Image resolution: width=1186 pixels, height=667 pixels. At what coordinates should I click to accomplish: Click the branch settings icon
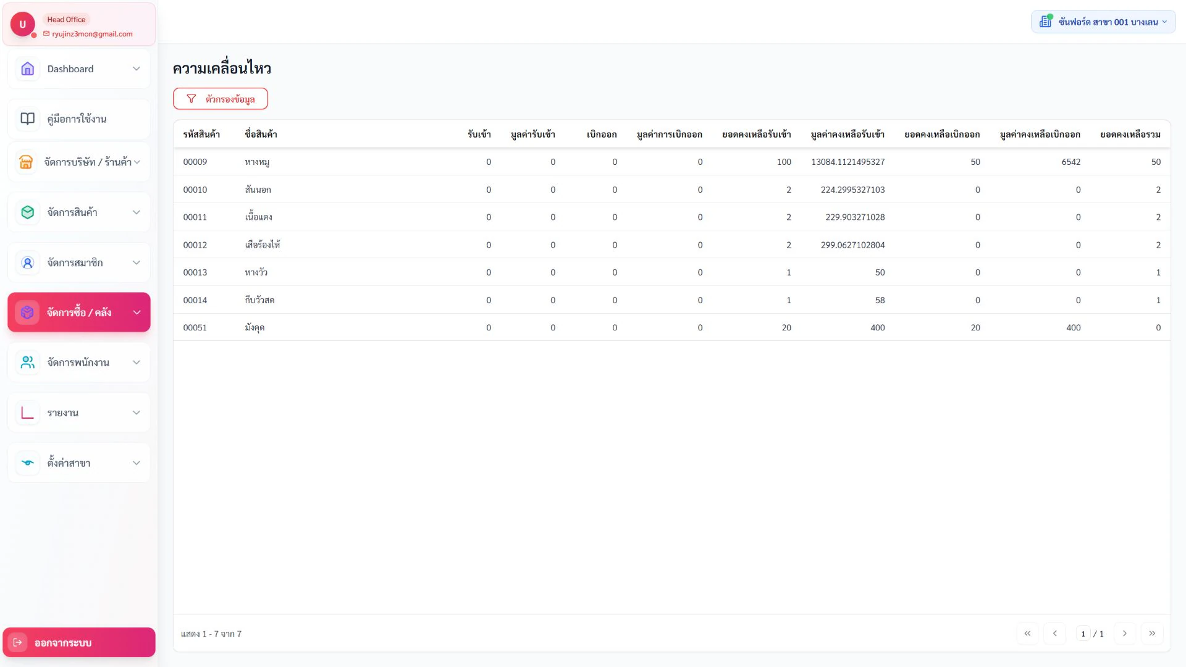(x=28, y=463)
